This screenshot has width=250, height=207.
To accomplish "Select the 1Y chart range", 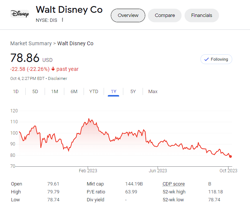I will (113, 92).
